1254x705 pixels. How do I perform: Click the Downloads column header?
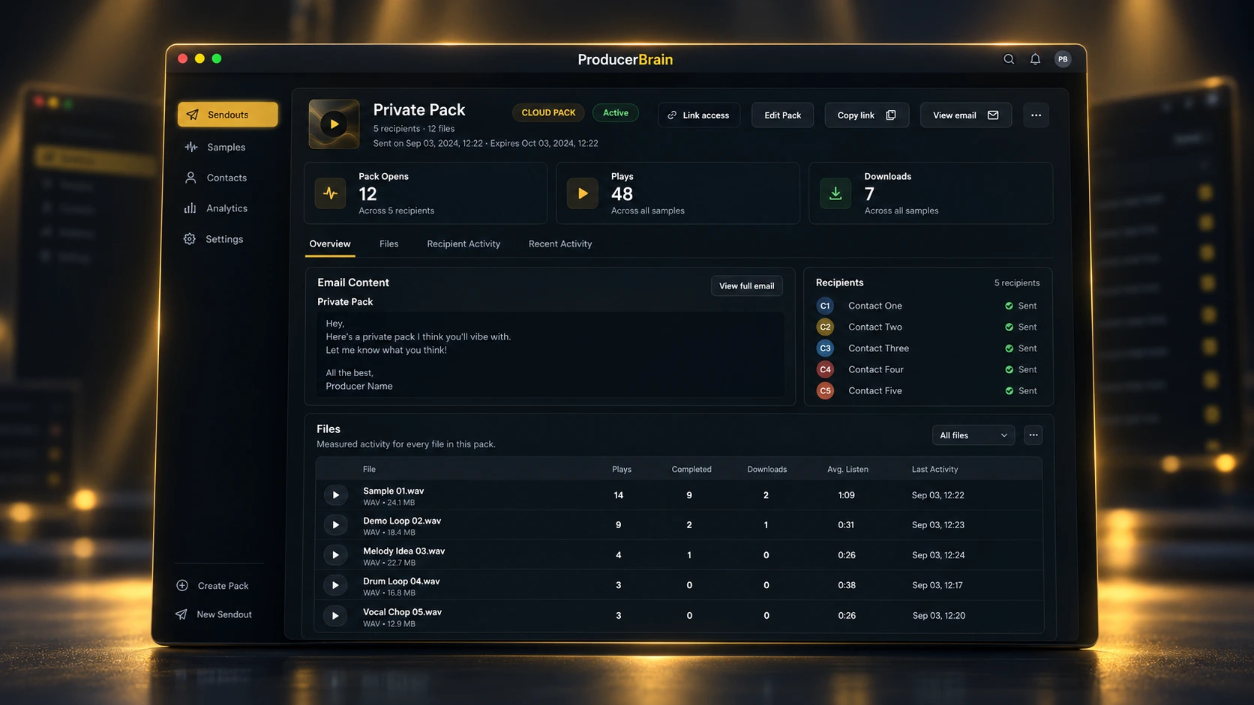pyautogui.click(x=766, y=470)
